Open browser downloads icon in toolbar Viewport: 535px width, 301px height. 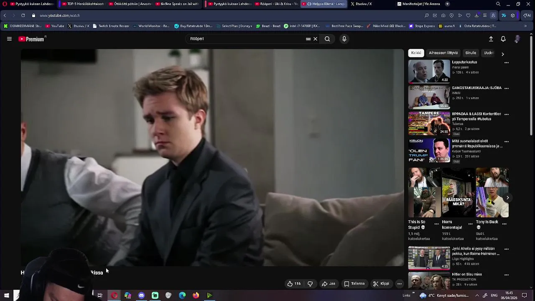pyautogui.click(x=476, y=15)
